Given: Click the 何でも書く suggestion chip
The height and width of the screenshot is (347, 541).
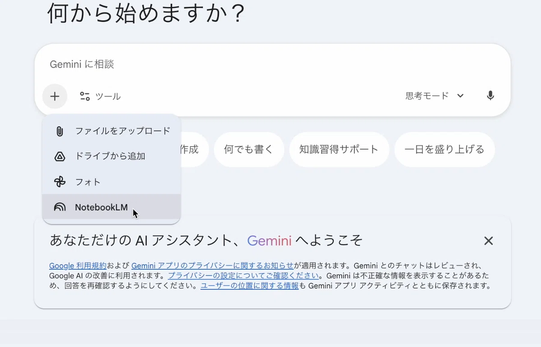Looking at the screenshot, I should click(x=249, y=149).
